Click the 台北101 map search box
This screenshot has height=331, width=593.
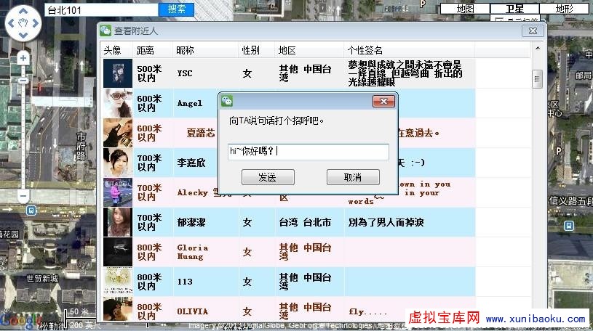(100, 9)
